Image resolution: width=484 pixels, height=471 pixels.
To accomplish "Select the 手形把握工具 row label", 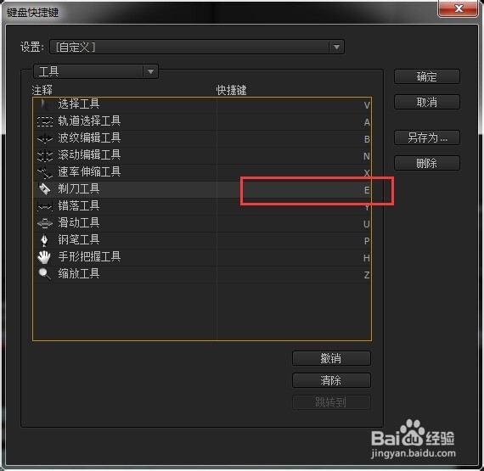I will click(89, 256).
